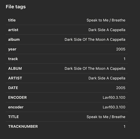Select the track value 1

(124, 59)
